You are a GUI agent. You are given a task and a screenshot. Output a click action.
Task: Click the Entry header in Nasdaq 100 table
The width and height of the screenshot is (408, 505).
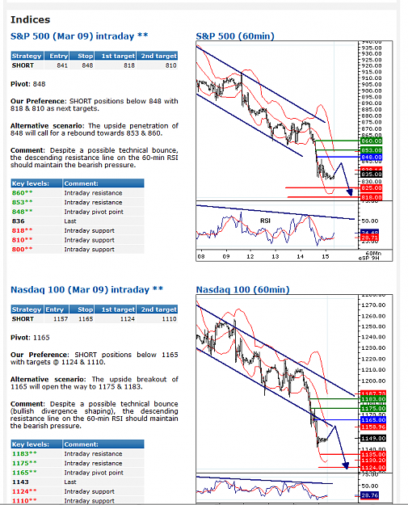click(57, 309)
